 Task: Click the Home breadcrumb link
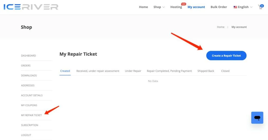[221, 27]
